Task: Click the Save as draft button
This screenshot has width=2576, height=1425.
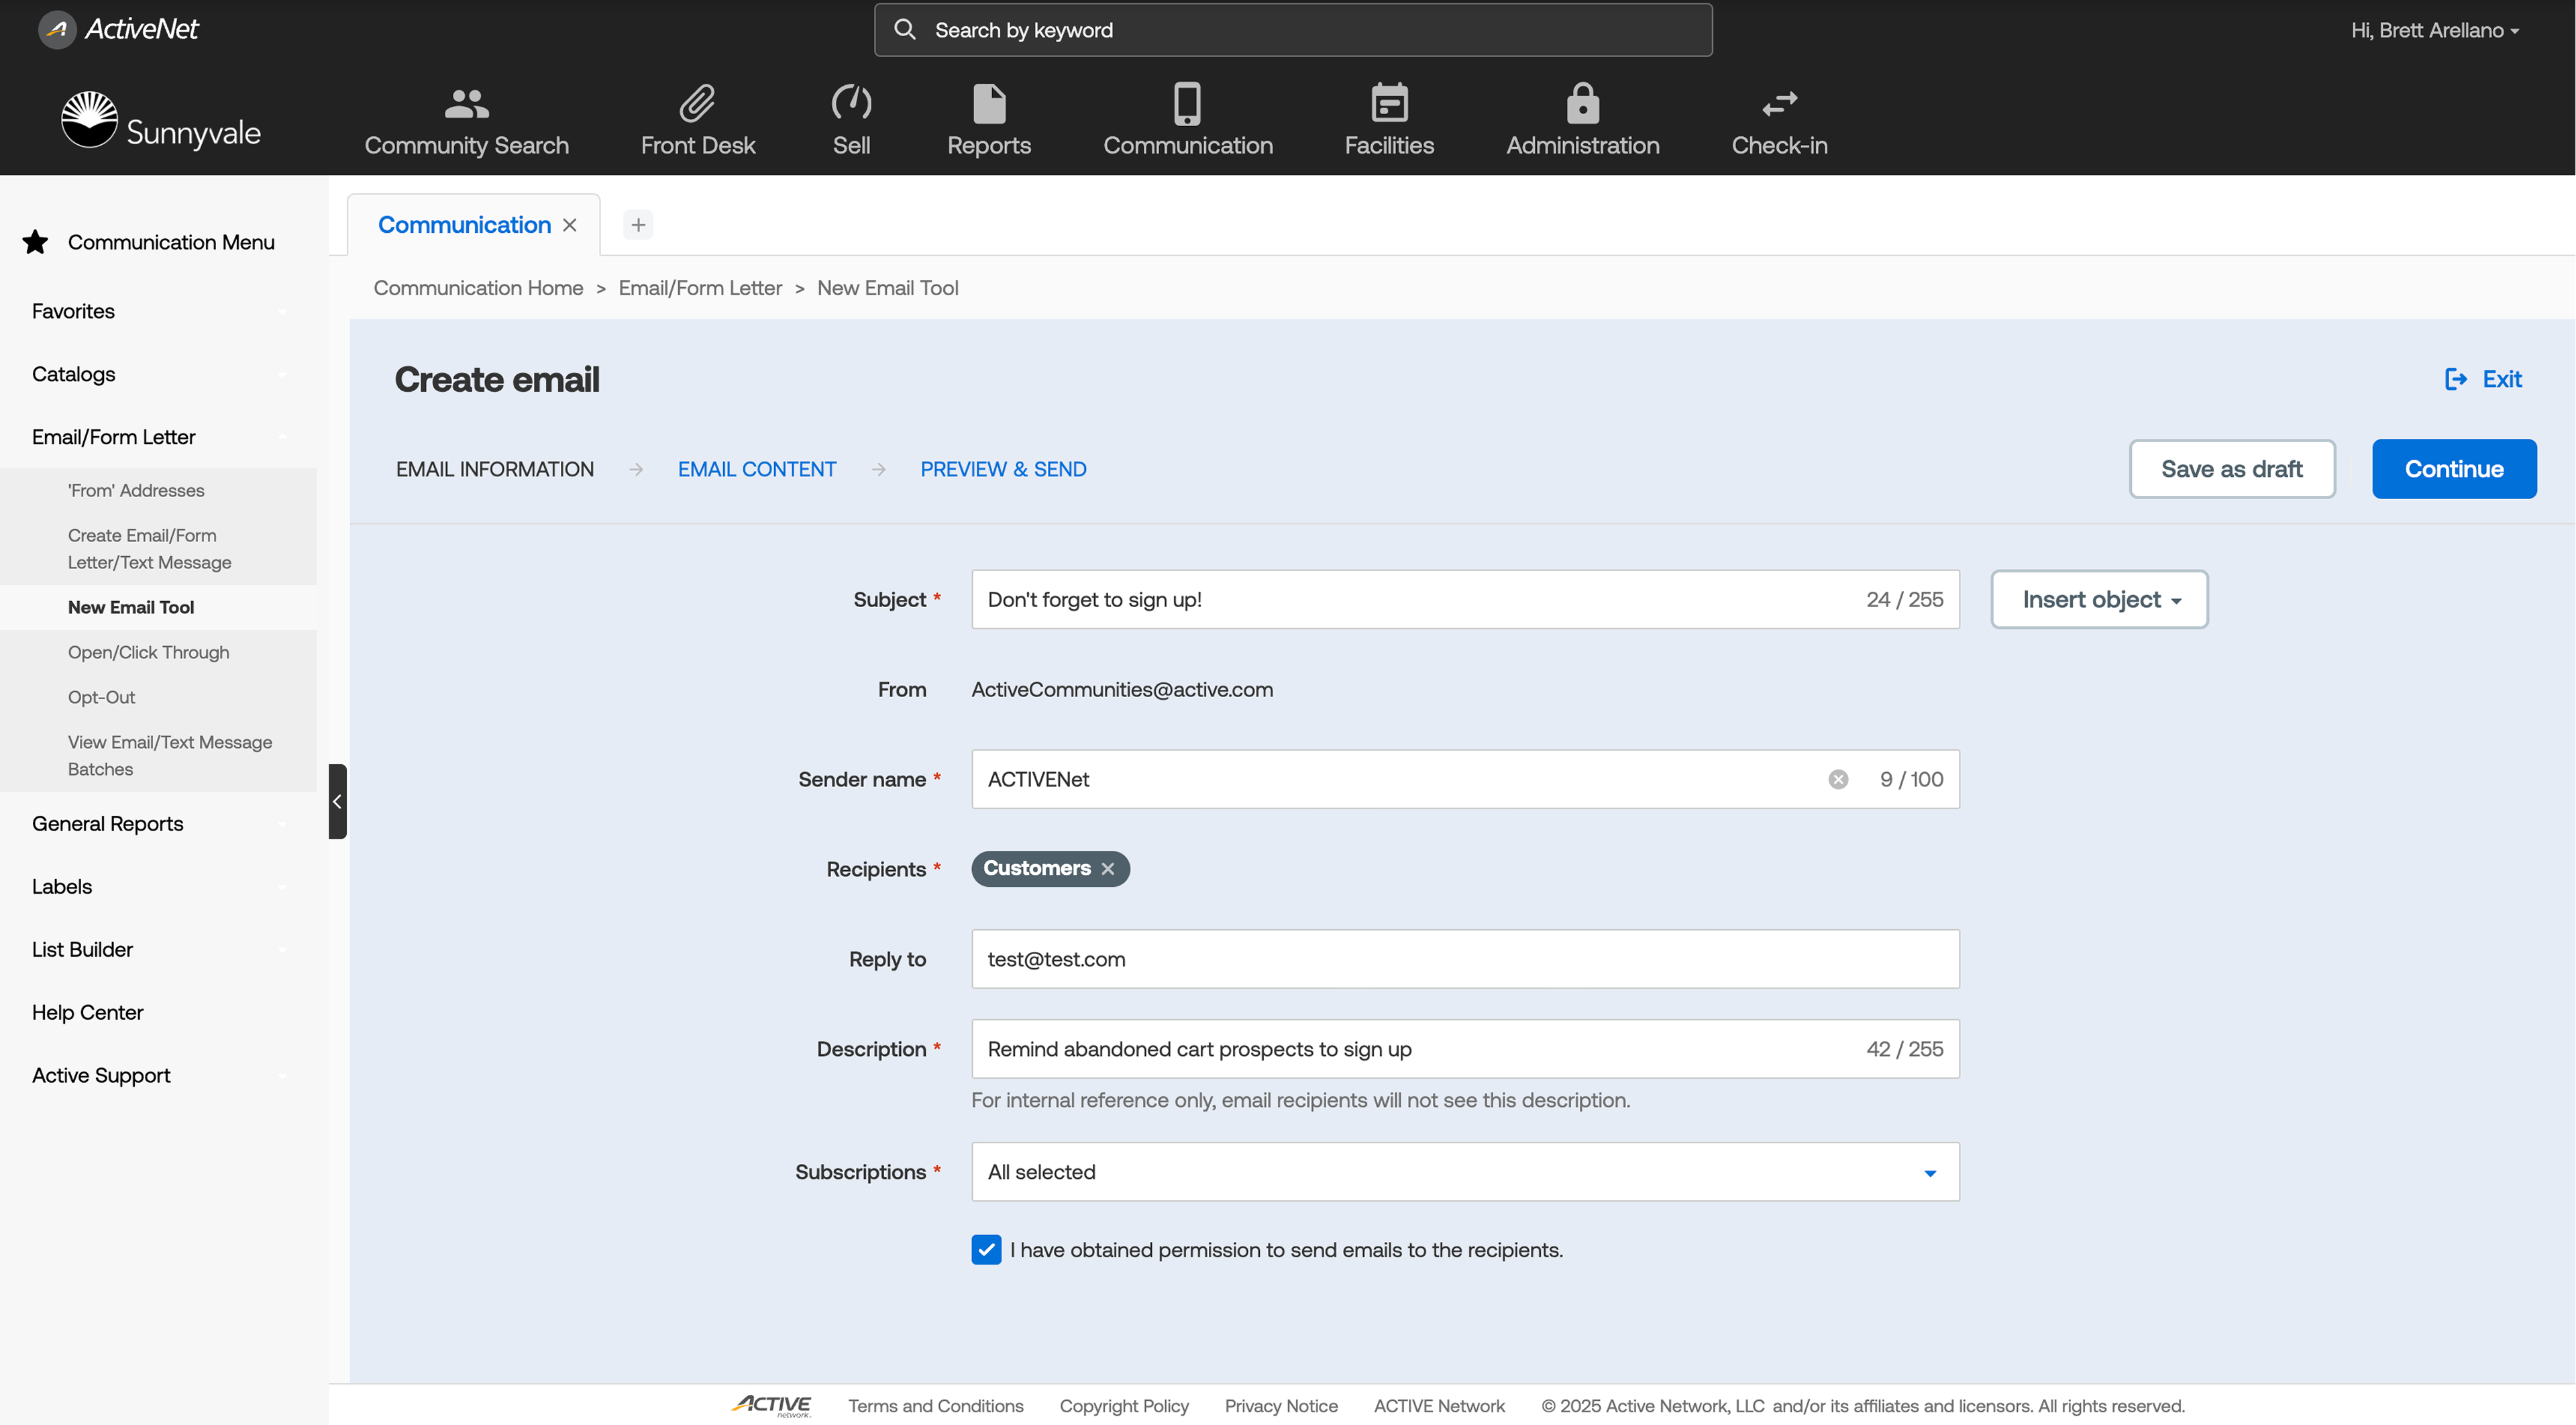Action: click(x=2231, y=469)
